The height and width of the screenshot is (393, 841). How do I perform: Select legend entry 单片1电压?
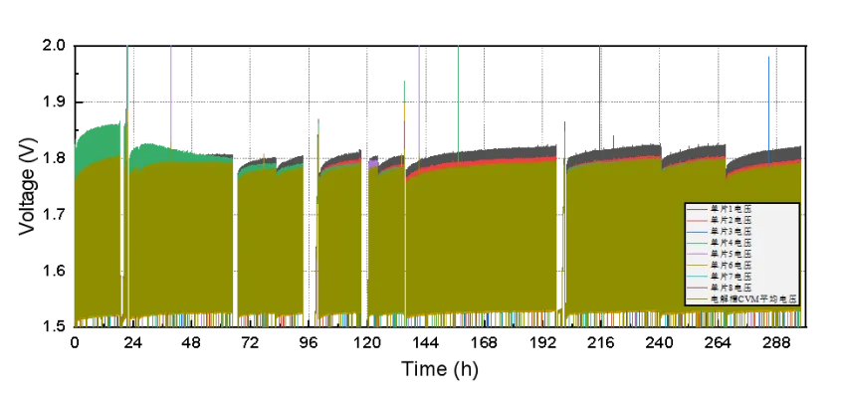pyautogui.click(x=720, y=209)
